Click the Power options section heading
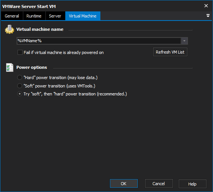The image size is (213, 192). coord(32,67)
